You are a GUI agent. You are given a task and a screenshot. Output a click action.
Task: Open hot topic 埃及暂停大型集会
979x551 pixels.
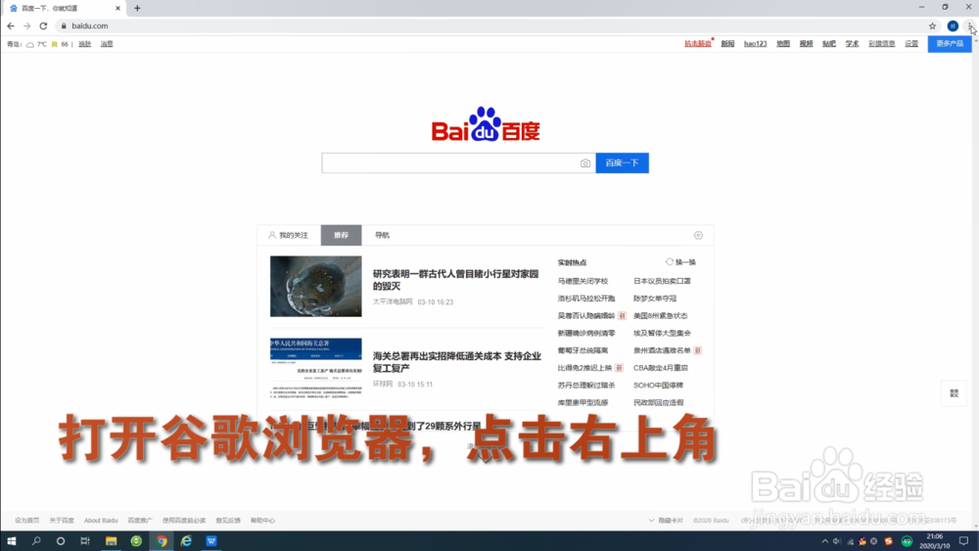pyautogui.click(x=662, y=333)
